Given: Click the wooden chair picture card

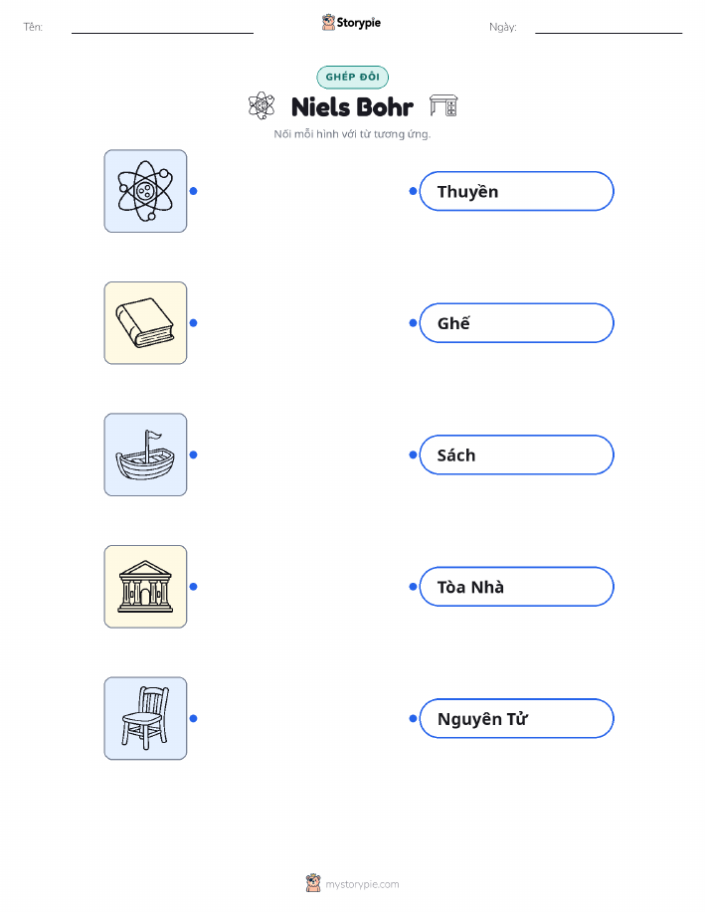Looking at the screenshot, I should coord(145,718).
